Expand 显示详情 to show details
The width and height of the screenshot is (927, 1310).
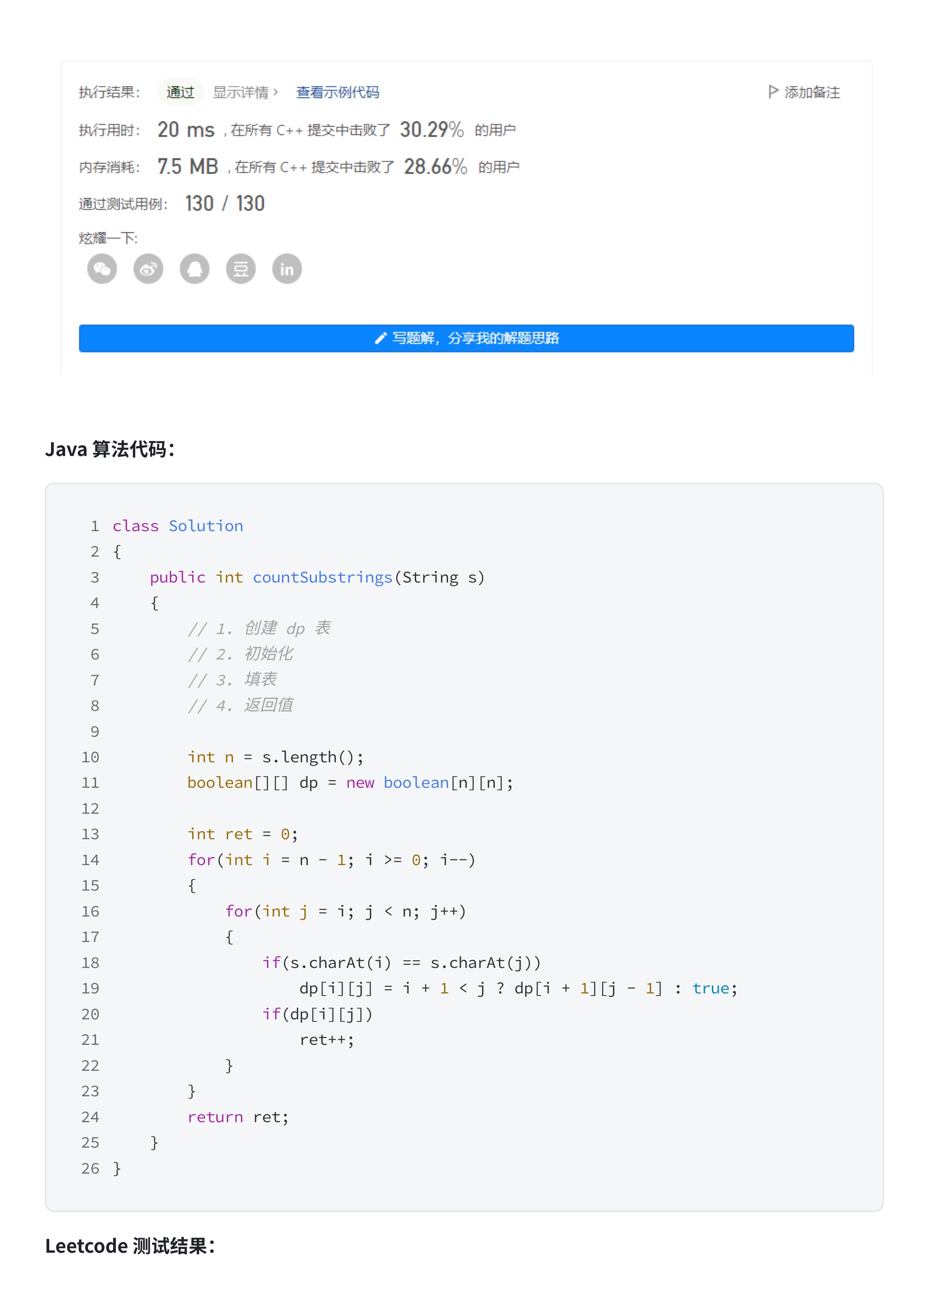tap(245, 93)
